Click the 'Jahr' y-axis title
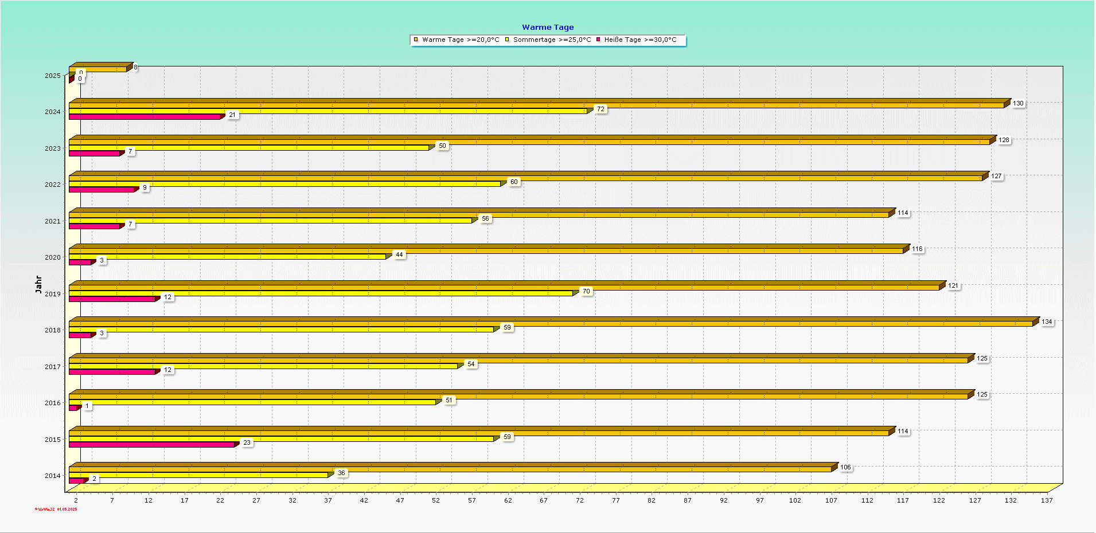The width and height of the screenshot is (1096, 533). click(38, 284)
